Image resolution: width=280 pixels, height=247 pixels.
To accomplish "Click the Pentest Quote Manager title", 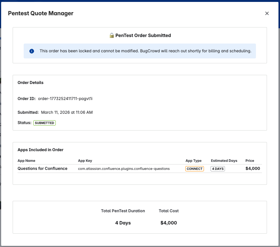I will 41,13.
